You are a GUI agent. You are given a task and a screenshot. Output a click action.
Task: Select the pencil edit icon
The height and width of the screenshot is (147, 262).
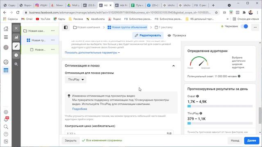16,46
